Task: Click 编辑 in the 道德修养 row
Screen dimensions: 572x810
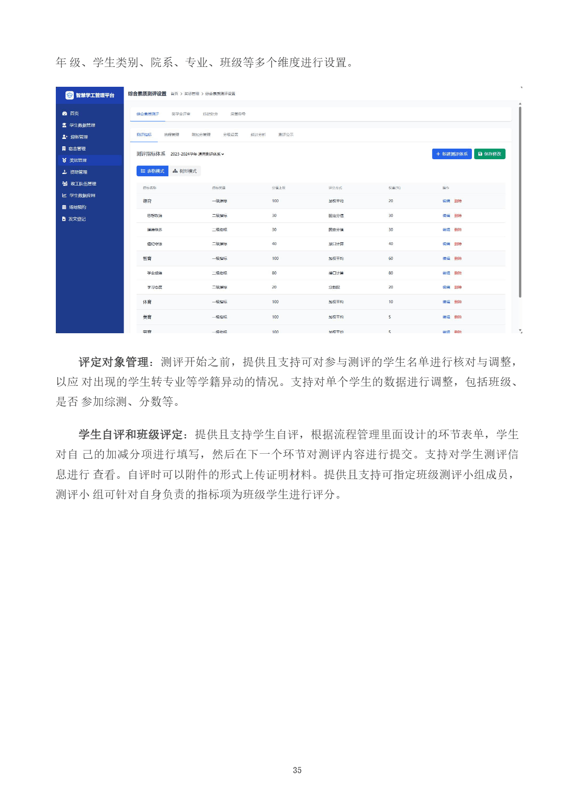Action: [446, 230]
